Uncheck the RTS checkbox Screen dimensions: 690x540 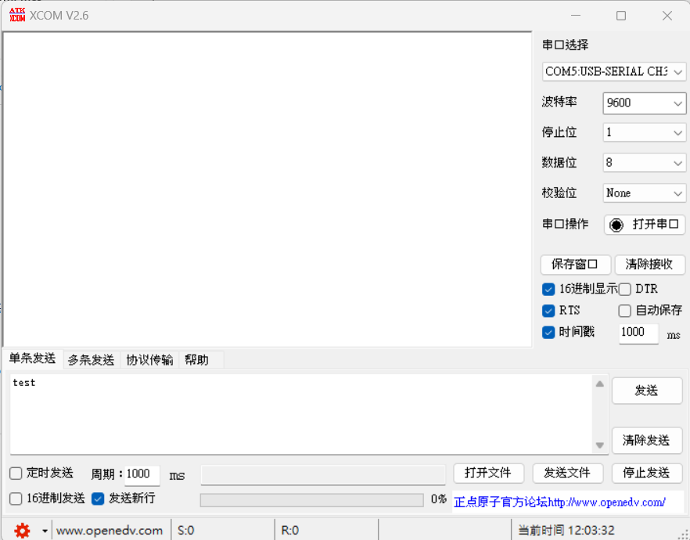tap(548, 311)
